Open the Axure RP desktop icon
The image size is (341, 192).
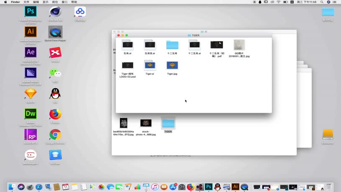point(31,134)
